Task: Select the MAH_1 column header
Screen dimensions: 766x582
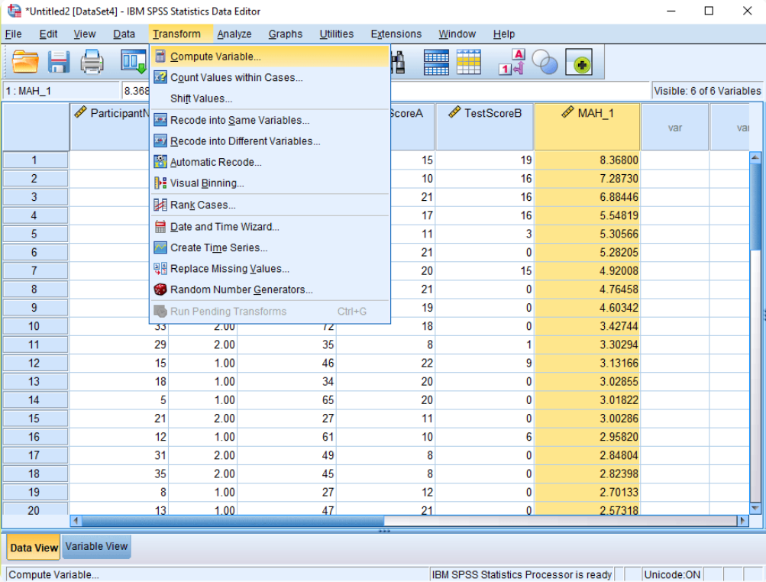Action: [x=587, y=126]
